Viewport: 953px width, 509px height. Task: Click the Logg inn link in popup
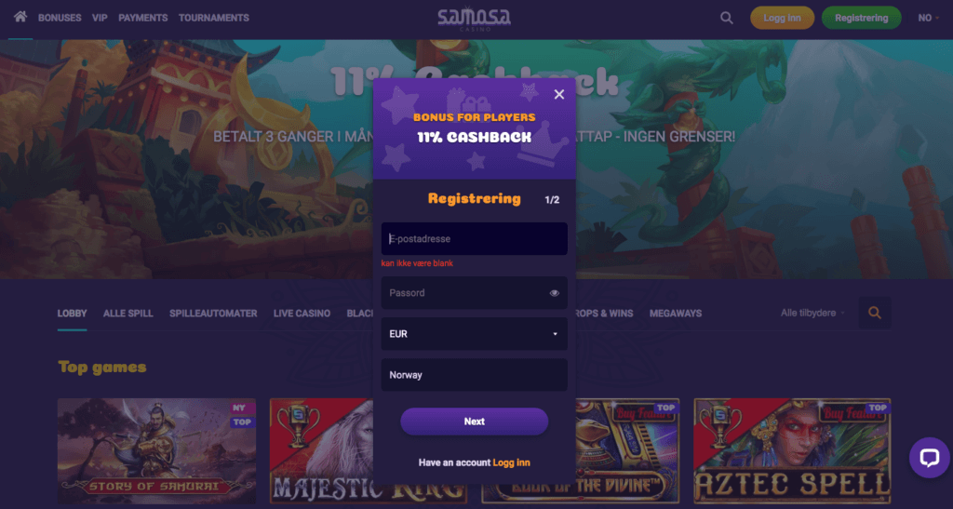tap(511, 462)
